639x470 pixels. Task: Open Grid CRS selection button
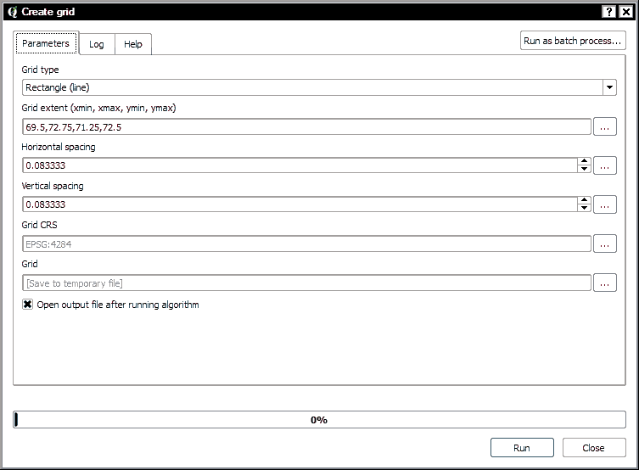pos(604,243)
